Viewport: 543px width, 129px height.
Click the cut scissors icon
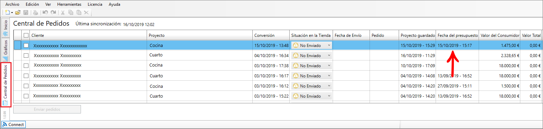coord(63,12)
